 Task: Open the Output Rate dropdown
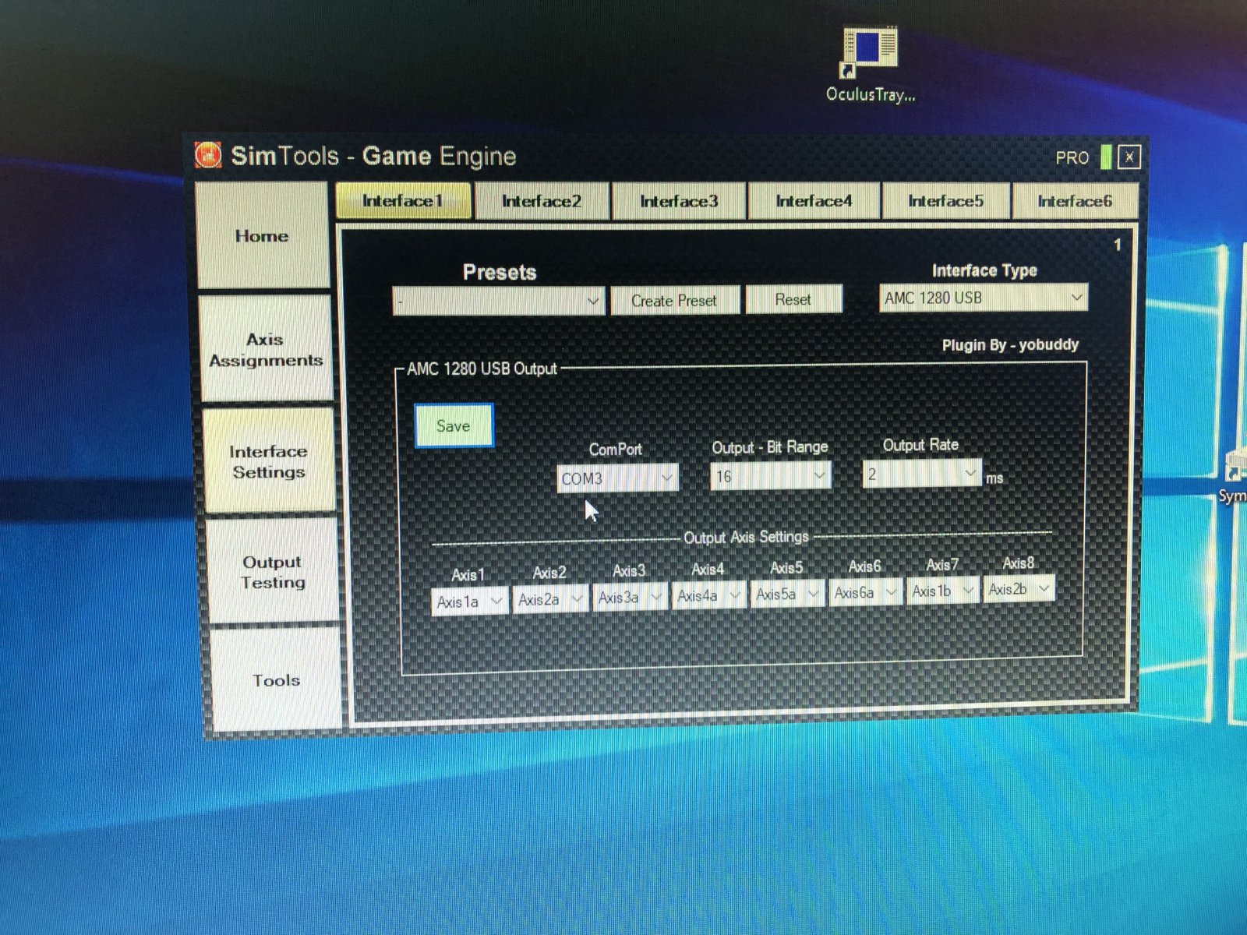(x=921, y=473)
